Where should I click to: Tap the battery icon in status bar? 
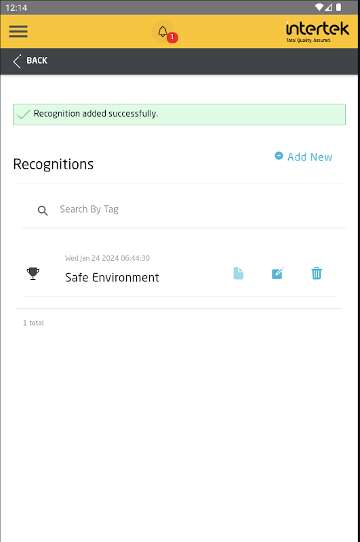(339, 7)
